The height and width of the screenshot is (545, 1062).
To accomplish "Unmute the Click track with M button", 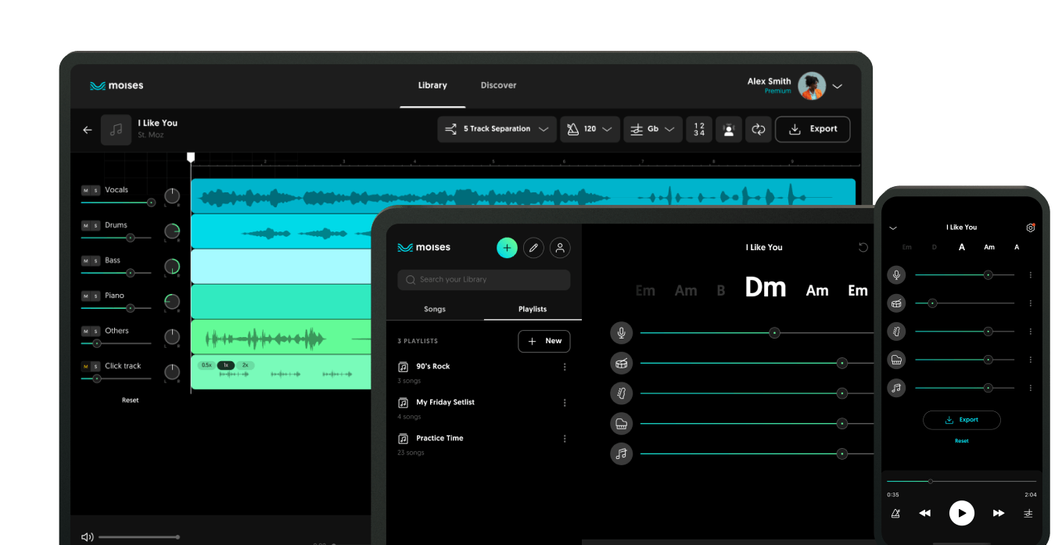I will click(86, 367).
